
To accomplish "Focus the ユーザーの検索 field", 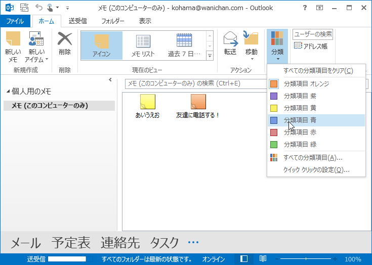I will [313, 34].
